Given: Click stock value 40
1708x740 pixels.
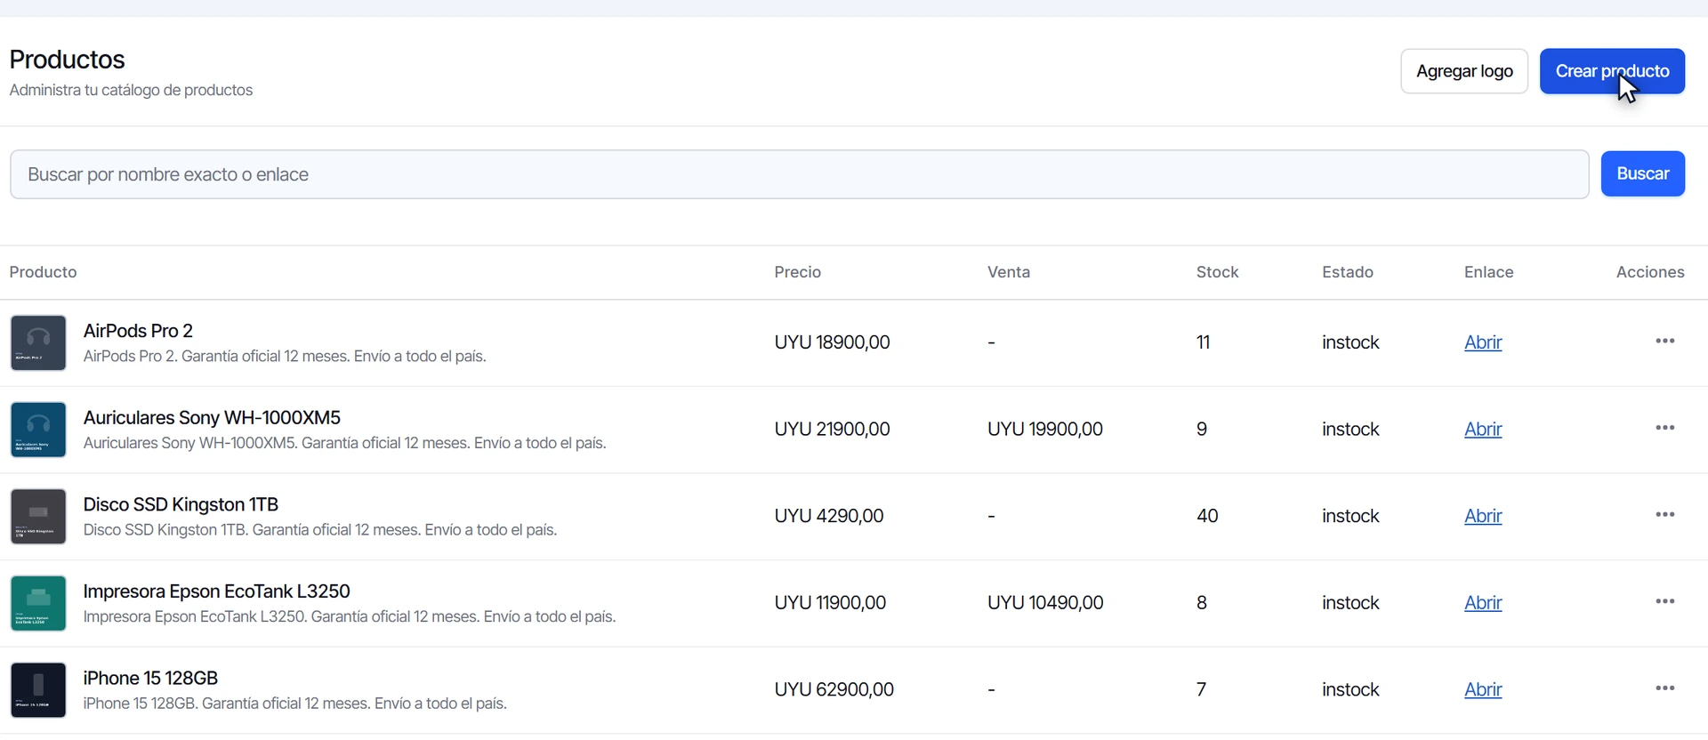Looking at the screenshot, I should coord(1207,516).
